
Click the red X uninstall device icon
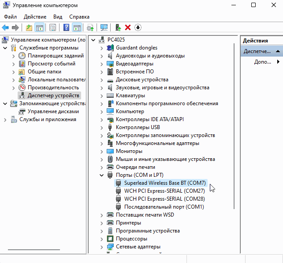coord(128,28)
